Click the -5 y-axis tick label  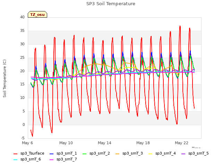(x=23, y=138)
